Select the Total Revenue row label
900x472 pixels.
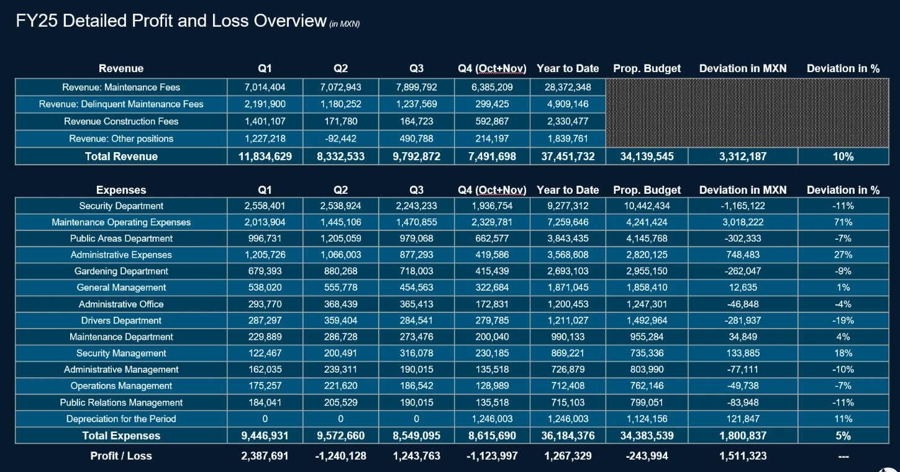pyautogui.click(x=121, y=157)
